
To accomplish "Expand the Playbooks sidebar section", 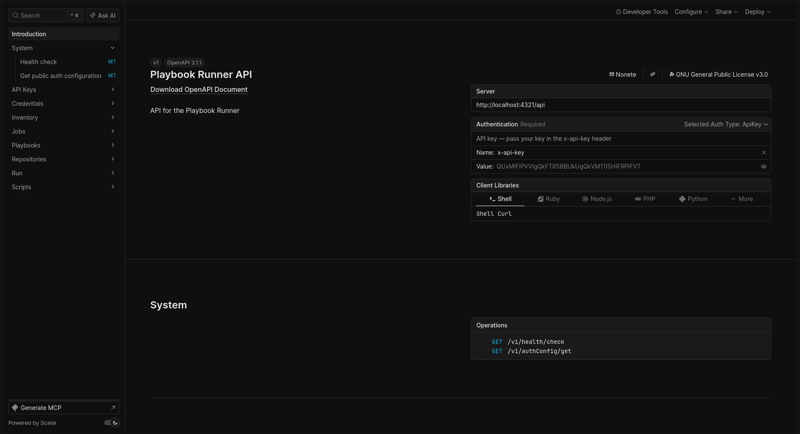I will [x=113, y=145].
